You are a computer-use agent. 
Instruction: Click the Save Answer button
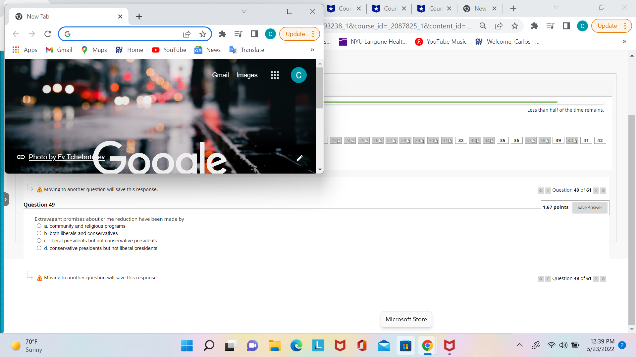(590, 208)
